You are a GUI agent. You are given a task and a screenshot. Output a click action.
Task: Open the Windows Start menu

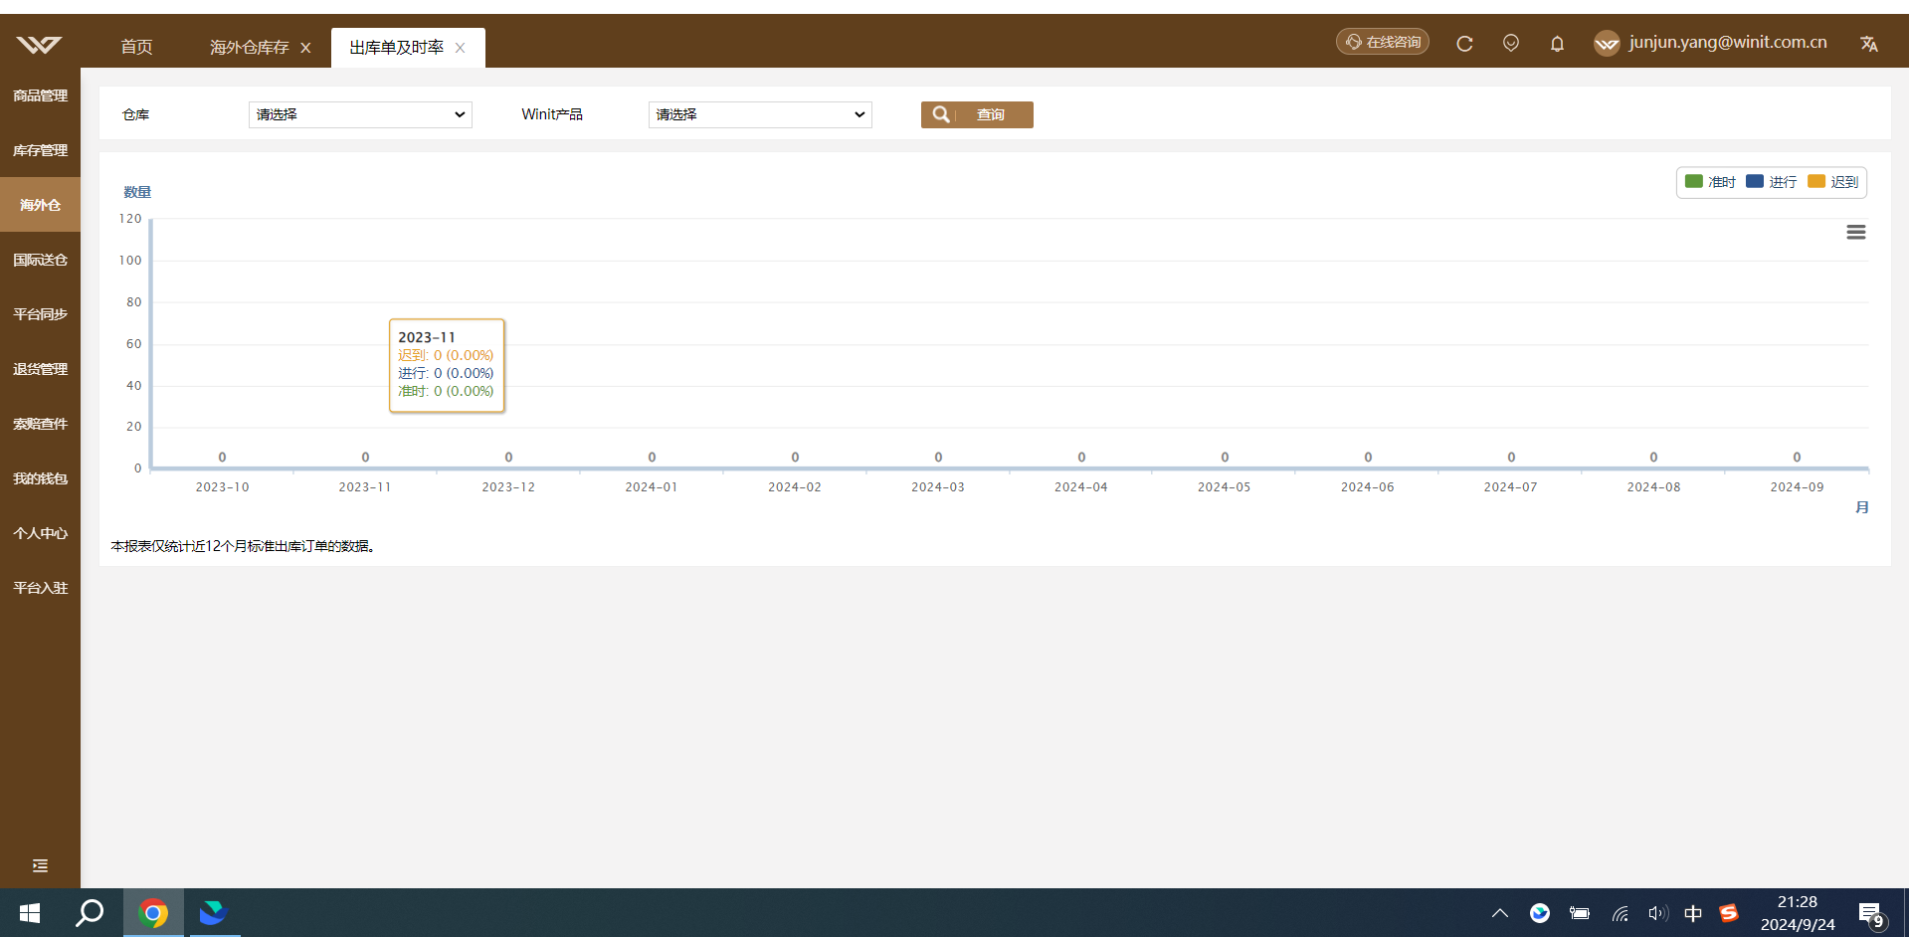click(x=30, y=913)
